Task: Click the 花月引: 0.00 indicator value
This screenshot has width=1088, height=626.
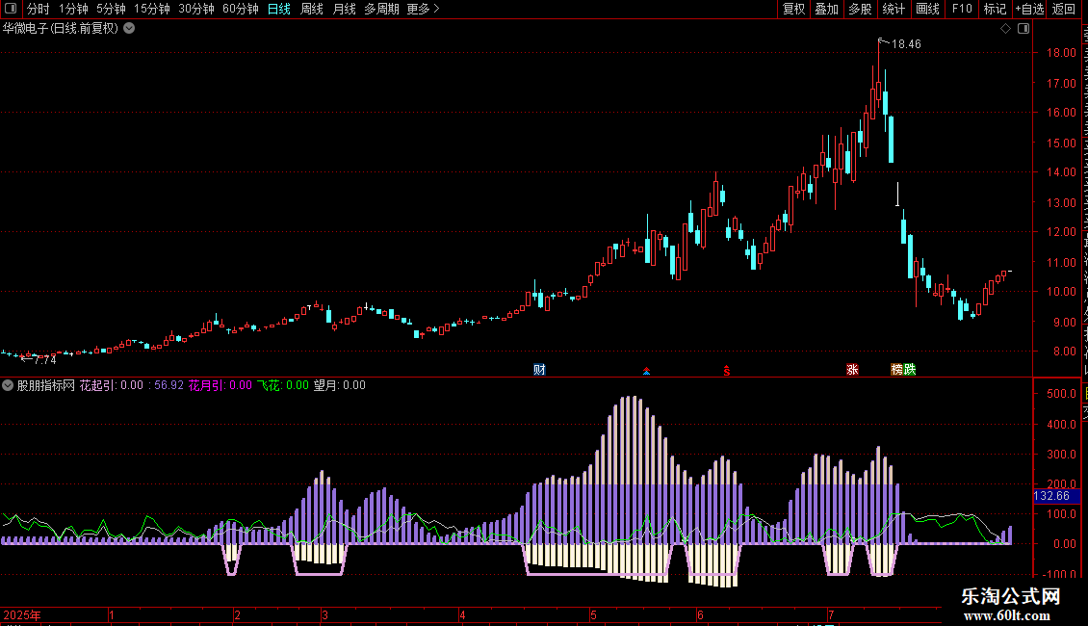Action: click(x=220, y=385)
